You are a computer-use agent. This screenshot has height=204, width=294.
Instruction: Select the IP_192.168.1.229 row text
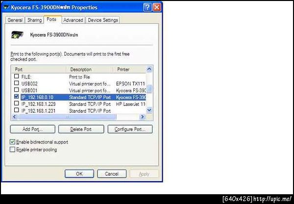click(38, 104)
